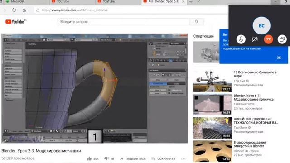Open 10 Всего самого большого в мире video
The image size is (290, 163).
coord(255,74)
